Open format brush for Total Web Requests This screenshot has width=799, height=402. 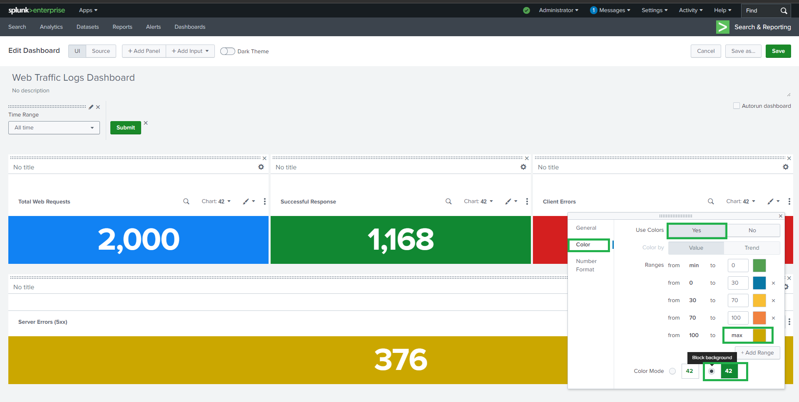(249, 201)
